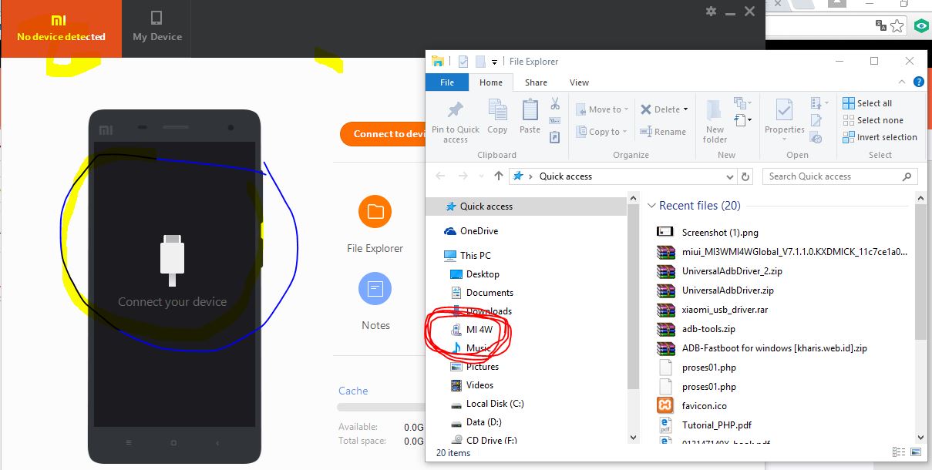Open Documents in navigation pane
The image size is (932, 470).
[x=482, y=293]
